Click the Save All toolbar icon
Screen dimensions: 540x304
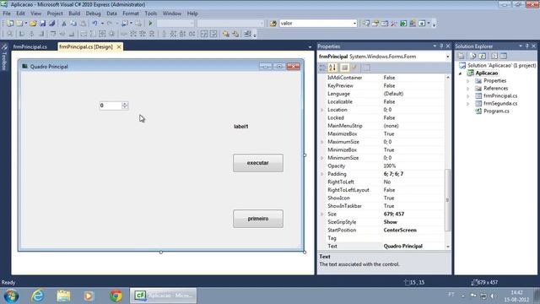pyautogui.click(x=52, y=24)
